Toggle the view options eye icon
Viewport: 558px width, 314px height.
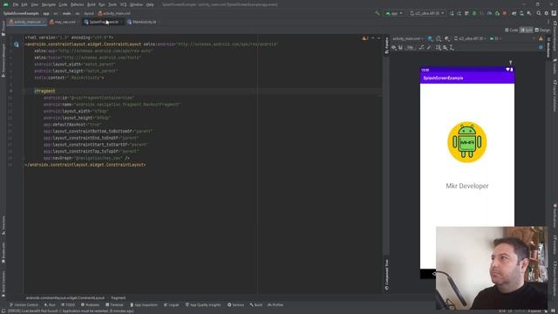point(393,47)
